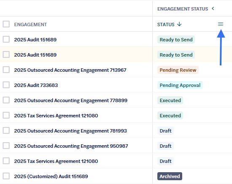Open the Status column hamburger menu
Screen dimensions: 232x184
[221, 24]
